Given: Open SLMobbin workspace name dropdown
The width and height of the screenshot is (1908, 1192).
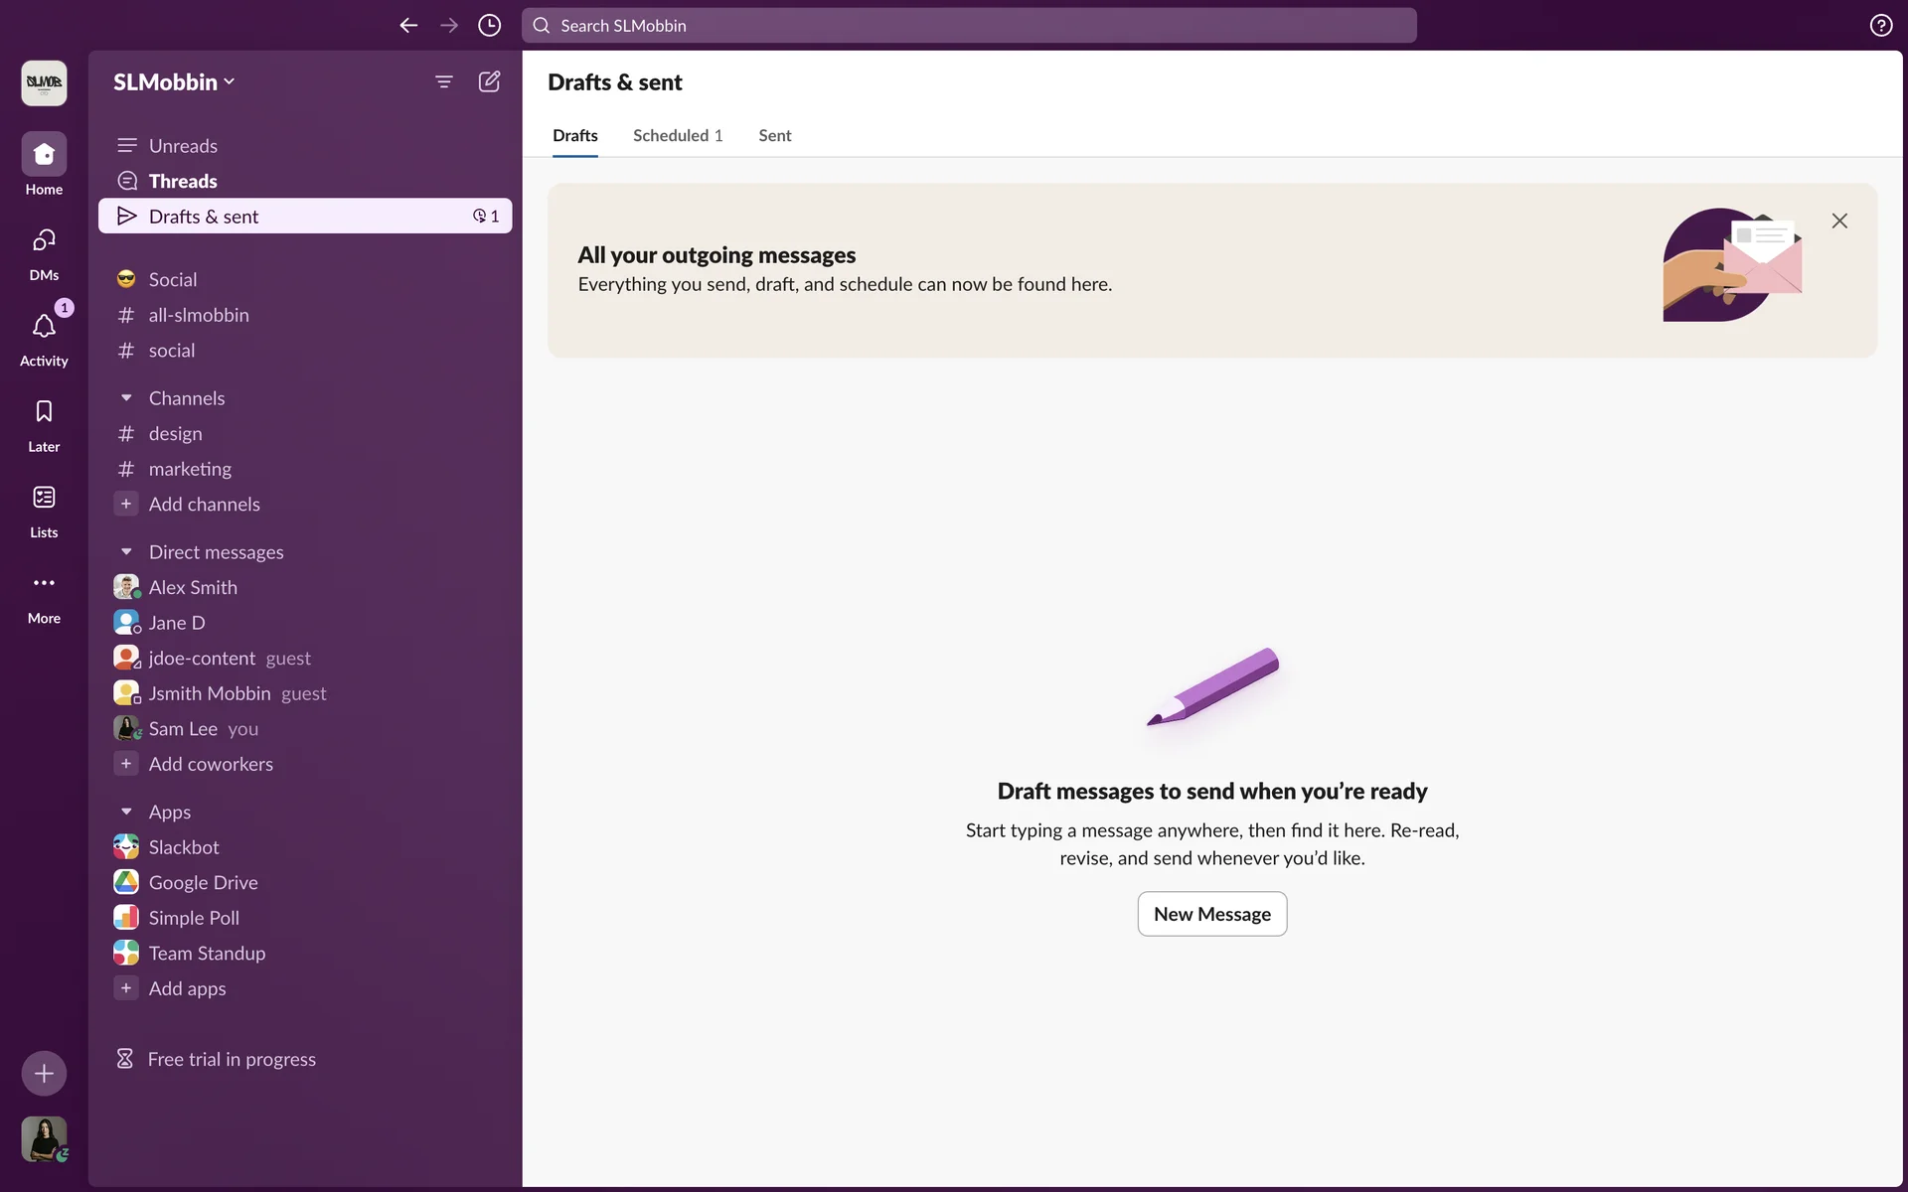Looking at the screenshot, I should (x=174, y=82).
